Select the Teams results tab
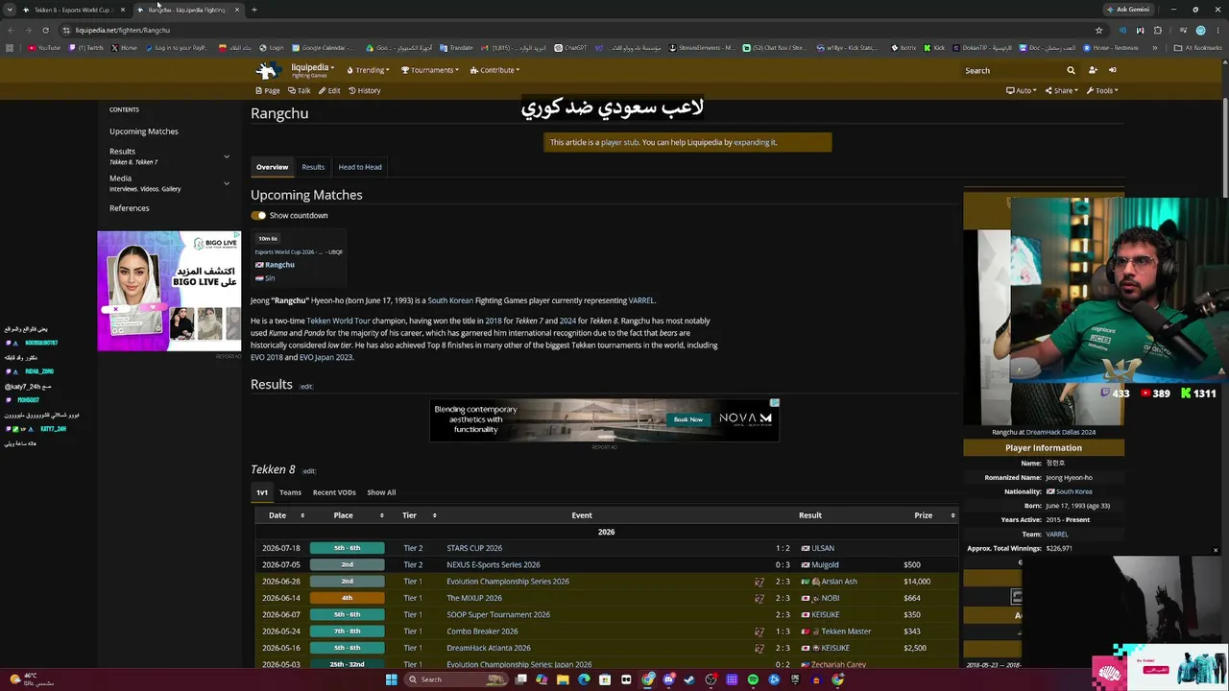Image resolution: width=1229 pixels, height=691 pixels. coord(290,492)
